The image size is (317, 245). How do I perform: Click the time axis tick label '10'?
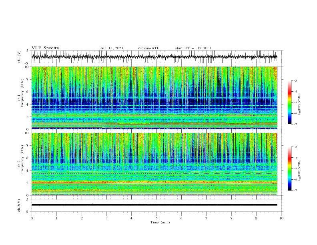pos(281,218)
